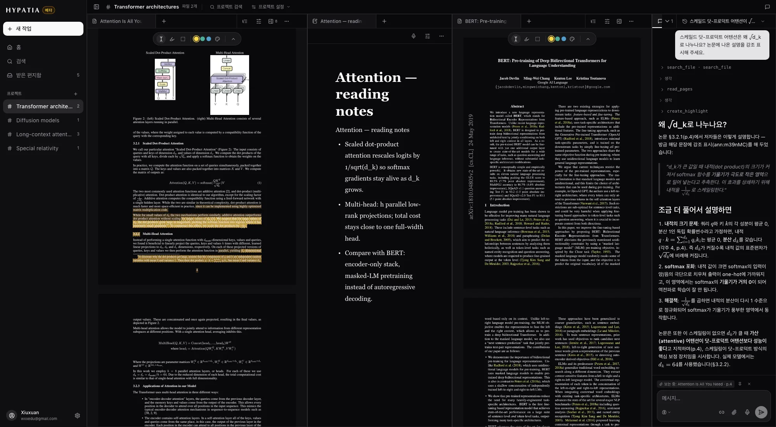Click the 새 작업 button
The width and height of the screenshot is (776, 427).
[x=43, y=29]
